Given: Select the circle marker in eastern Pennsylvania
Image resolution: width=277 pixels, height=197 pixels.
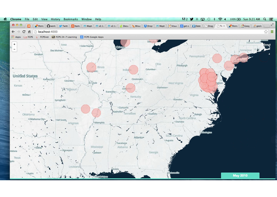Looking at the screenshot, I should point(217,58).
